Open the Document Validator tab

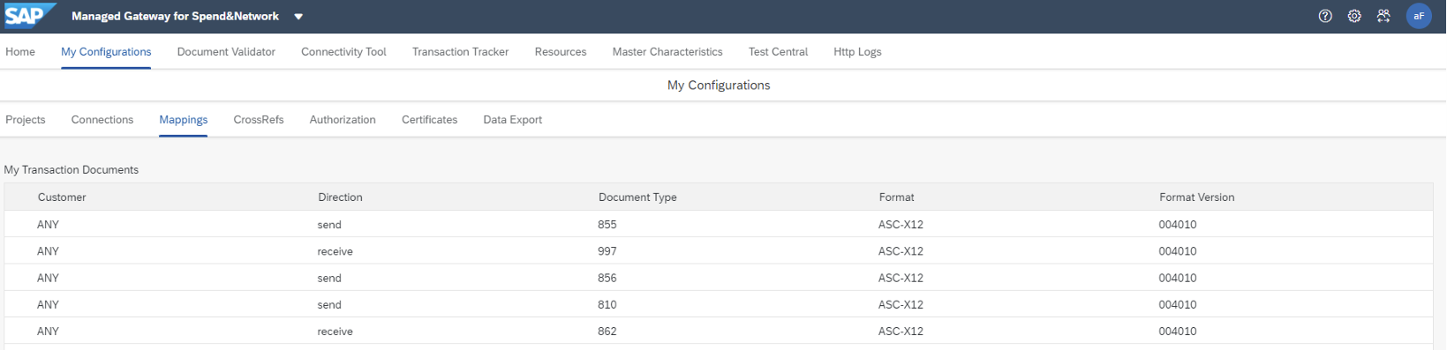pyautogui.click(x=226, y=52)
